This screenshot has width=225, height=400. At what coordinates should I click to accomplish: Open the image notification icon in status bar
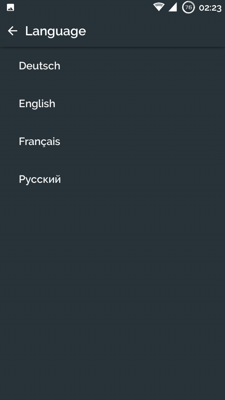[x=10, y=8]
